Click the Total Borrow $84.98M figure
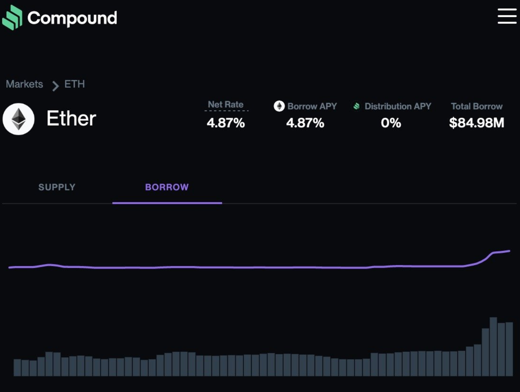This screenshot has height=392, width=520. pyautogui.click(x=476, y=123)
